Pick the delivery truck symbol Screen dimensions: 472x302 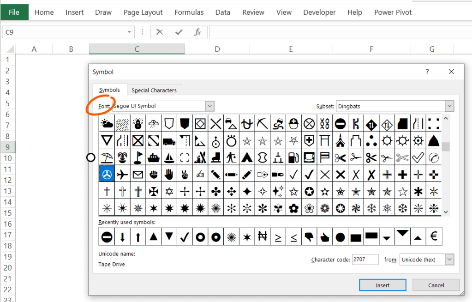(169, 141)
